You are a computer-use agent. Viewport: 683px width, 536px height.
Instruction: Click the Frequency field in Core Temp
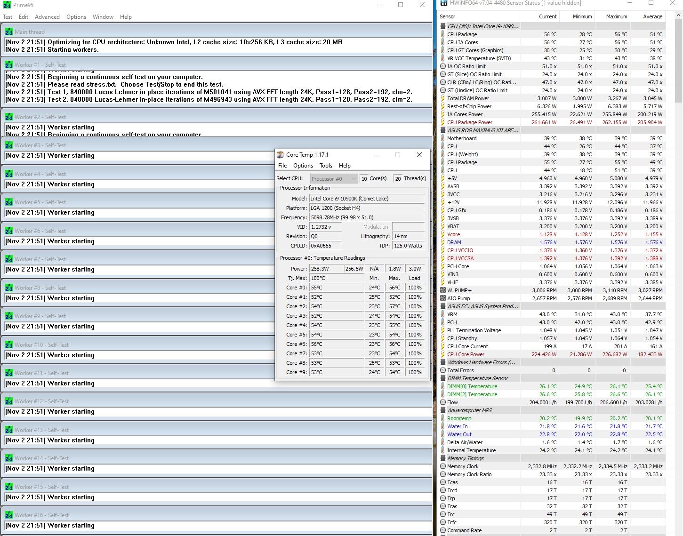click(x=367, y=217)
